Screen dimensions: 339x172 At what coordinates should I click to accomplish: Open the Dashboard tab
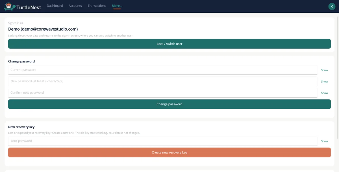55,6
